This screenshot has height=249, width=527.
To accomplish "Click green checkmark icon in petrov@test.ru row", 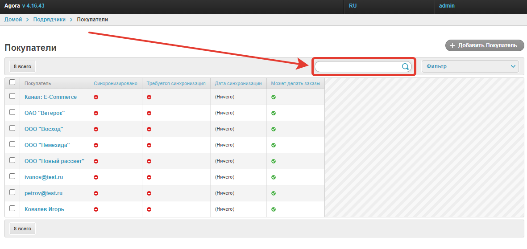I will tap(274, 193).
